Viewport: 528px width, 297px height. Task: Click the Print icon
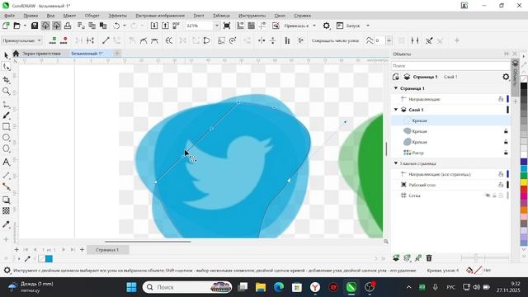(x=68, y=26)
